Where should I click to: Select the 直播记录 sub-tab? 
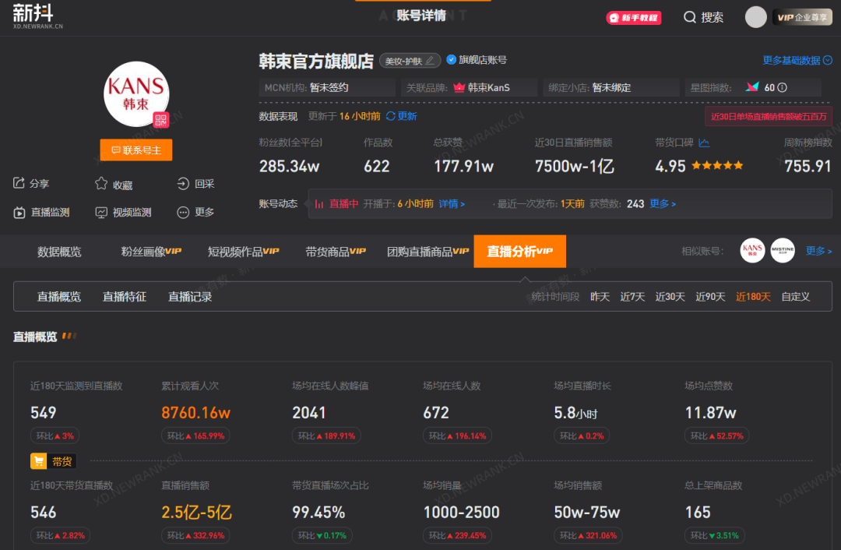(190, 297)
